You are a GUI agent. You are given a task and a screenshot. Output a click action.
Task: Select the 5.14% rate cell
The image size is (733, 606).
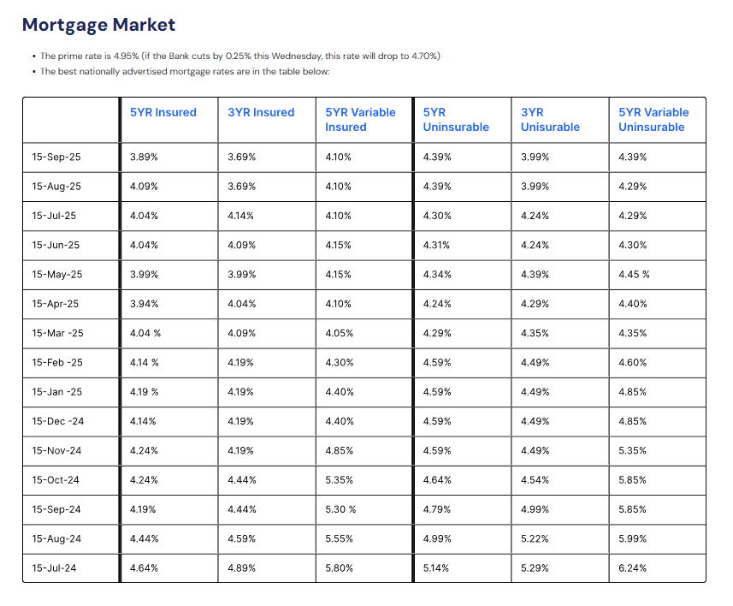tap(437, 567)
